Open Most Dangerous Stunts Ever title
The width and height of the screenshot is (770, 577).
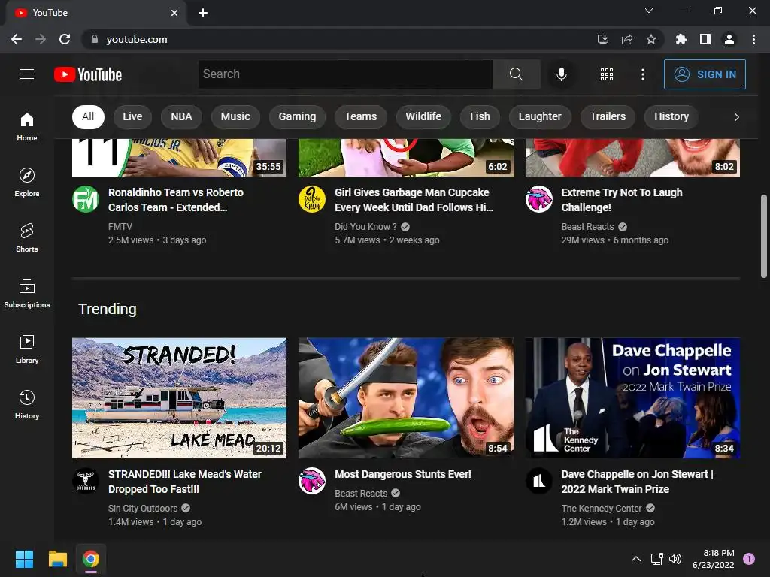[x=403, y=474]
